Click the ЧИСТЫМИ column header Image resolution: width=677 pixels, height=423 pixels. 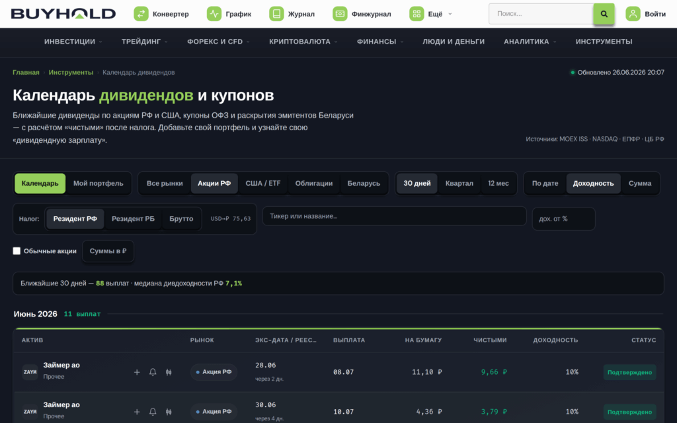click(x=490, y=340)
